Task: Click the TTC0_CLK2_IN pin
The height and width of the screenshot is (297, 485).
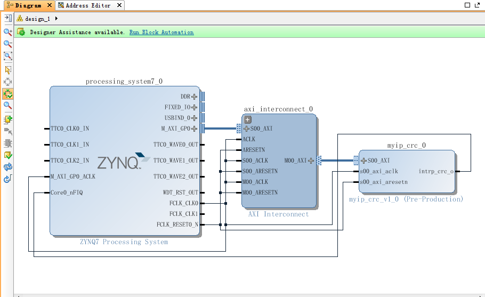Action: click(x=70, y=160)
